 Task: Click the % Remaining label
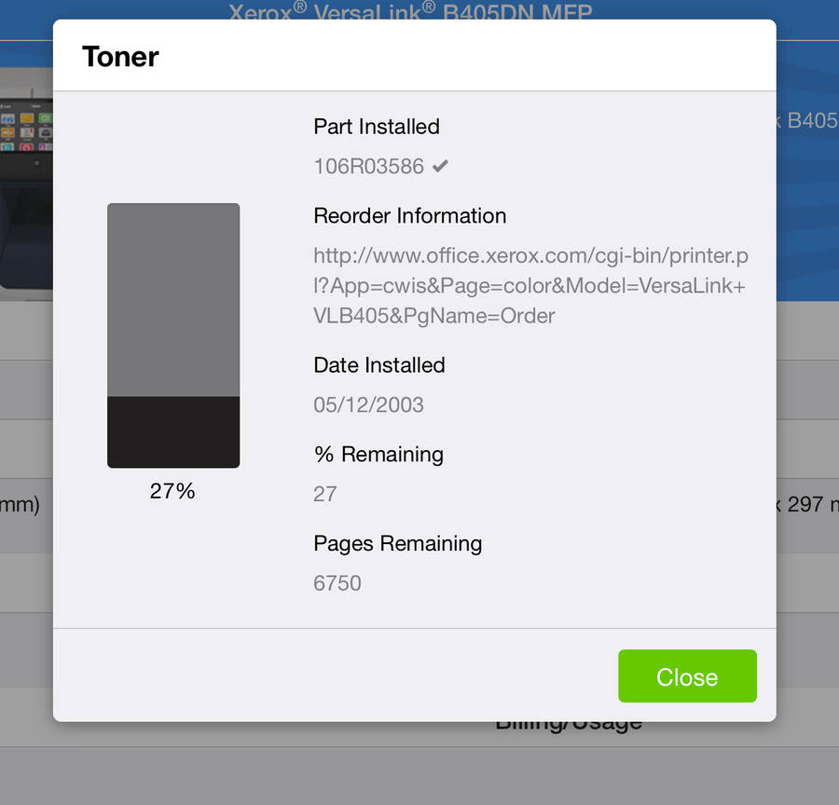378,454
